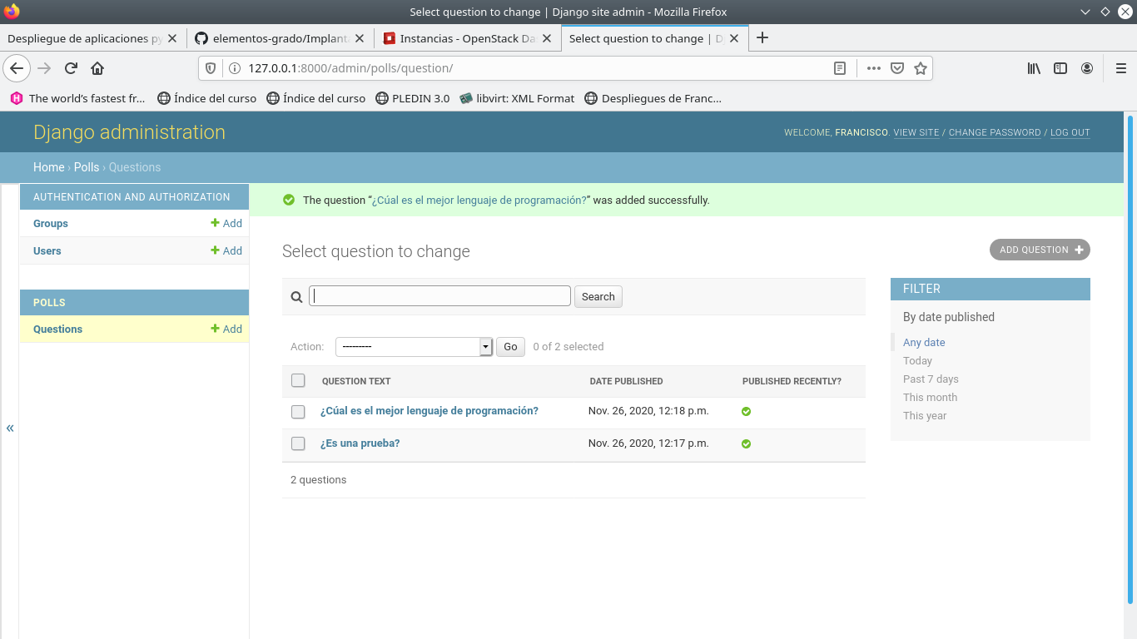
Task: Open question ¿Cúal es el mejor lenguaje de programación?
Action: tap(429, 411)
